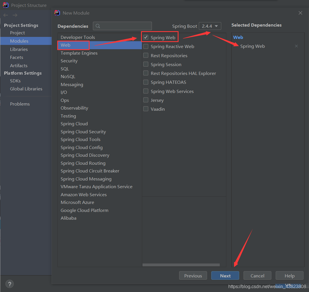Select the Security category
The width and height of the screenshot is (309, 292).
pos(100,61)
